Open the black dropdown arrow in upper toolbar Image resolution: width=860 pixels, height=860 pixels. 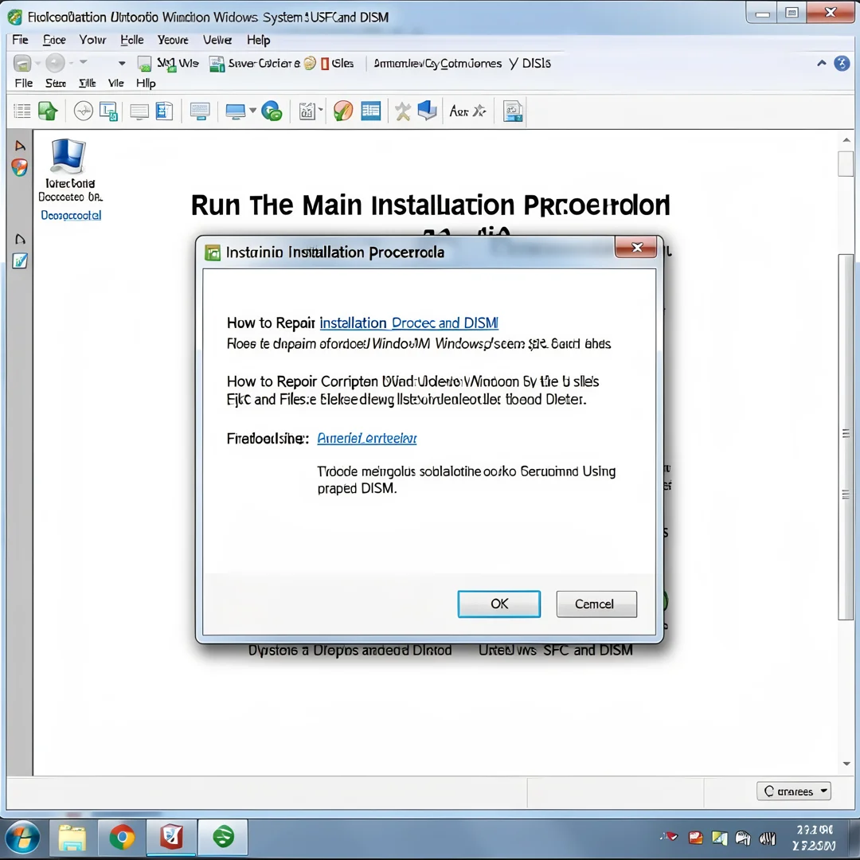click(x=122, y=64)
